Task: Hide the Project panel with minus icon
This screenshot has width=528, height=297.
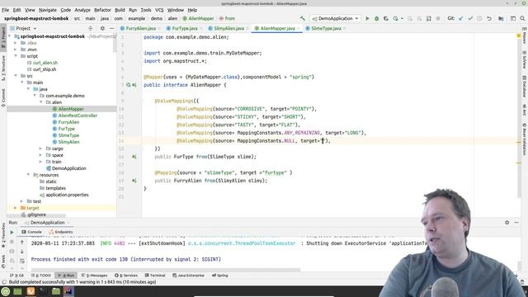Action: click(x=112, y=28)
